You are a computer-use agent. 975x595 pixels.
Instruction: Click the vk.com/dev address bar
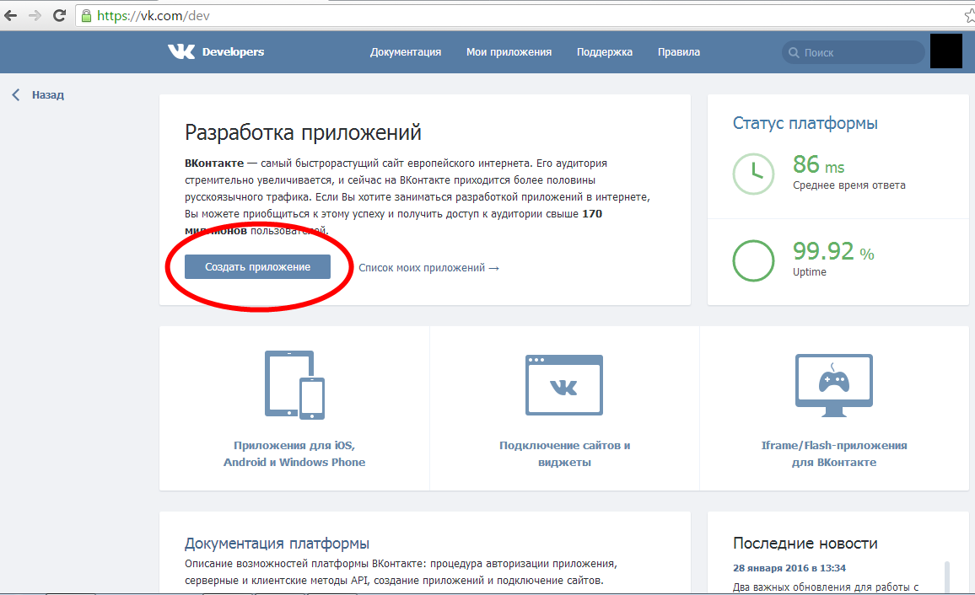(x=522, y=15)
